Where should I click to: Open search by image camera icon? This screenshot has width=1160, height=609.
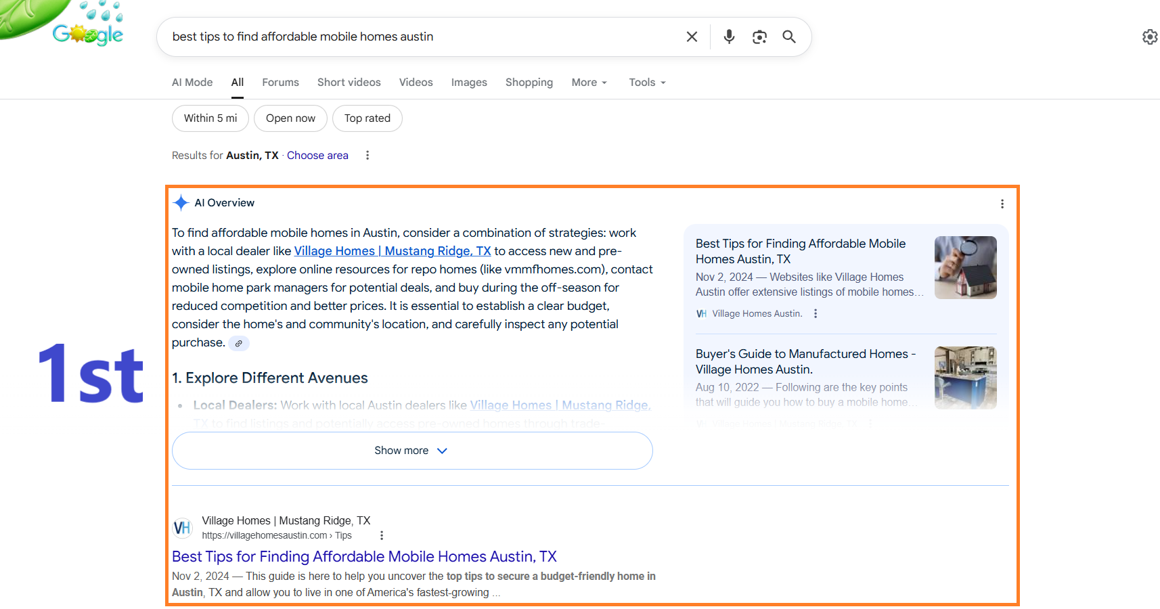(759, 37)
